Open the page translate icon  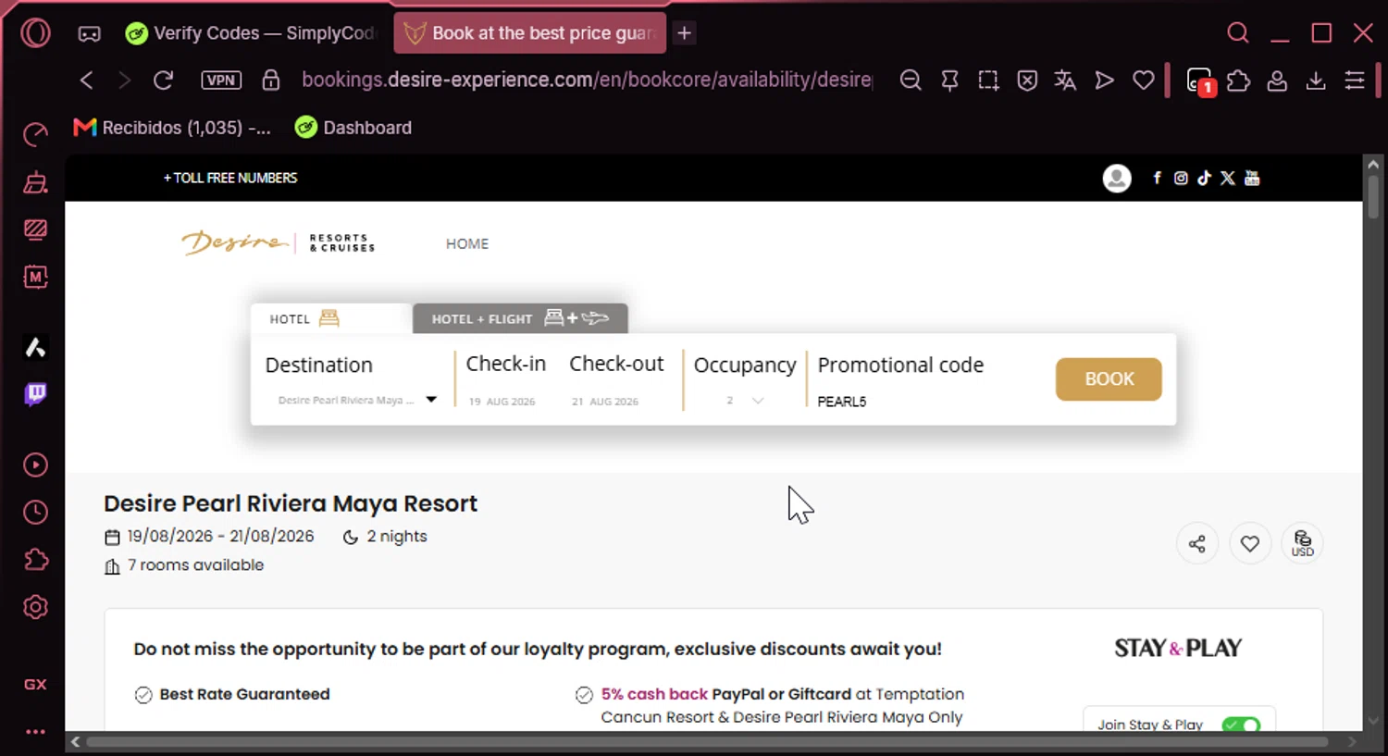point(1065,81)
